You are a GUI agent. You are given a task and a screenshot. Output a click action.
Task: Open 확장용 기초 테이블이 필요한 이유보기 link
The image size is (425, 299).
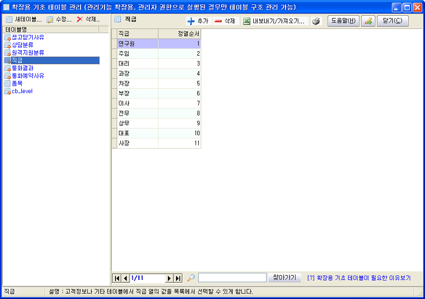[359, 278]
